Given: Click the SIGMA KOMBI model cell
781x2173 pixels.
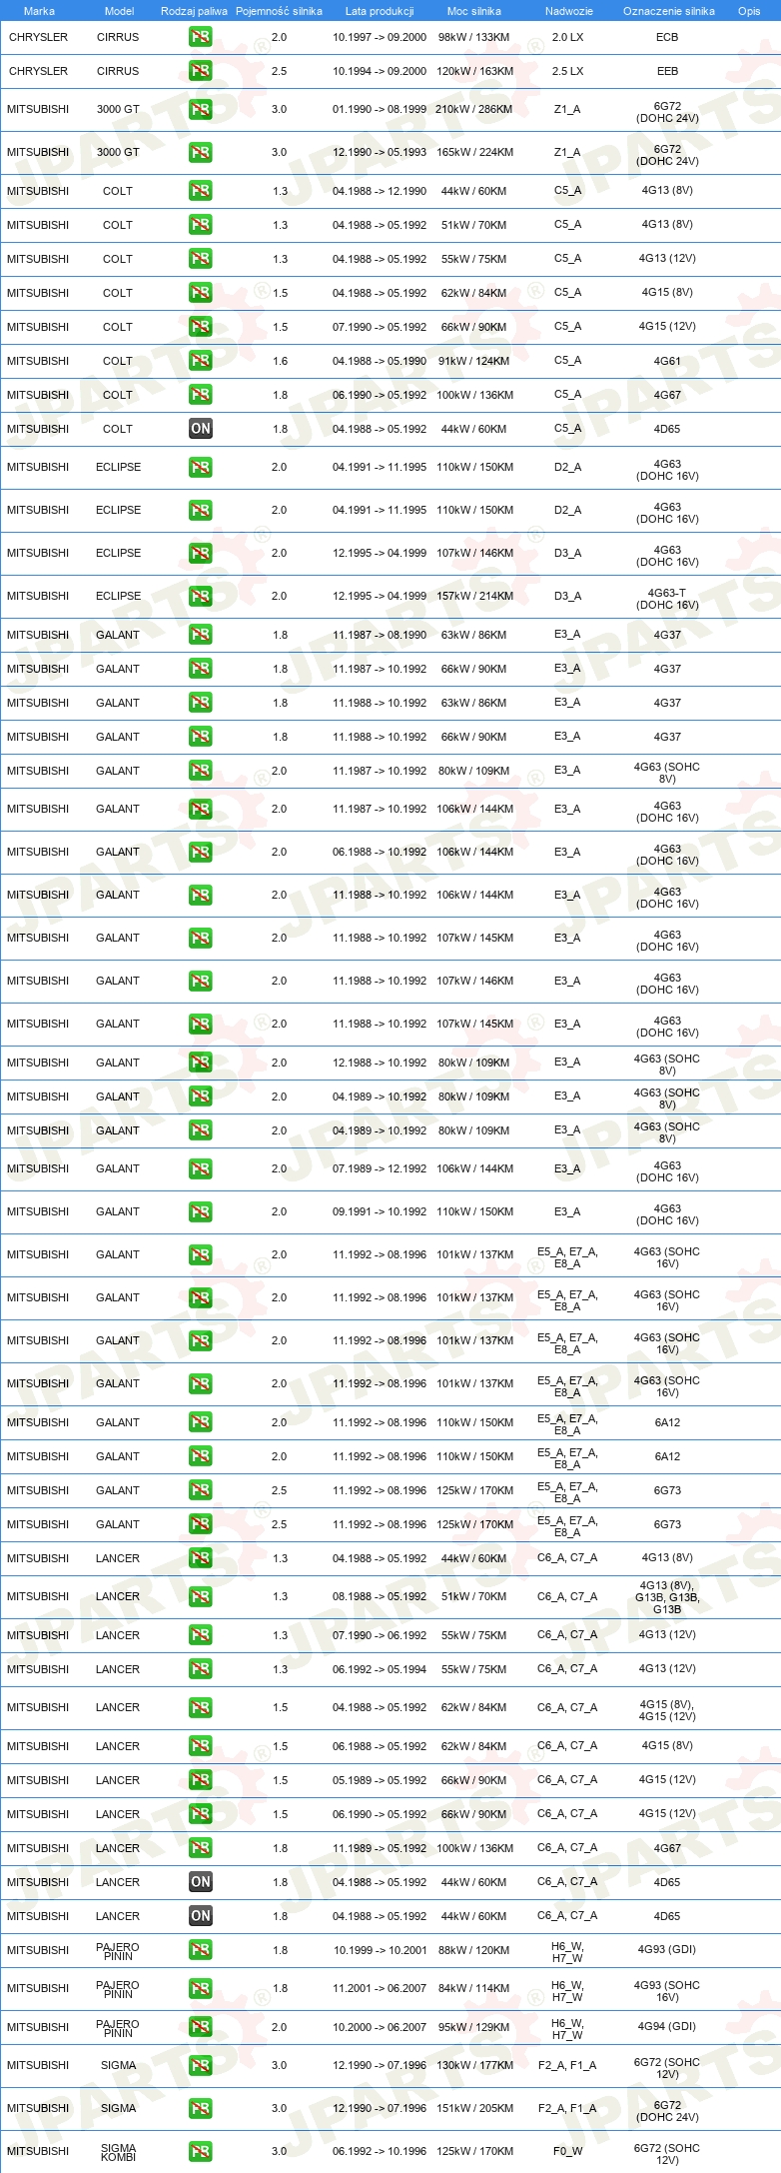Looking at the screenshot, I should pos(118,2152).
